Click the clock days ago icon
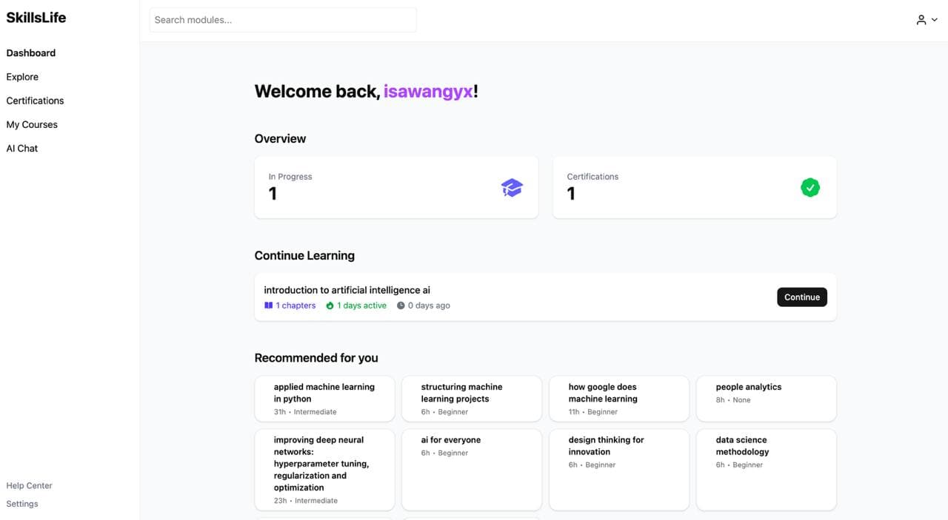948x520 pixels. pyautogui.click(x=401, y=305)
